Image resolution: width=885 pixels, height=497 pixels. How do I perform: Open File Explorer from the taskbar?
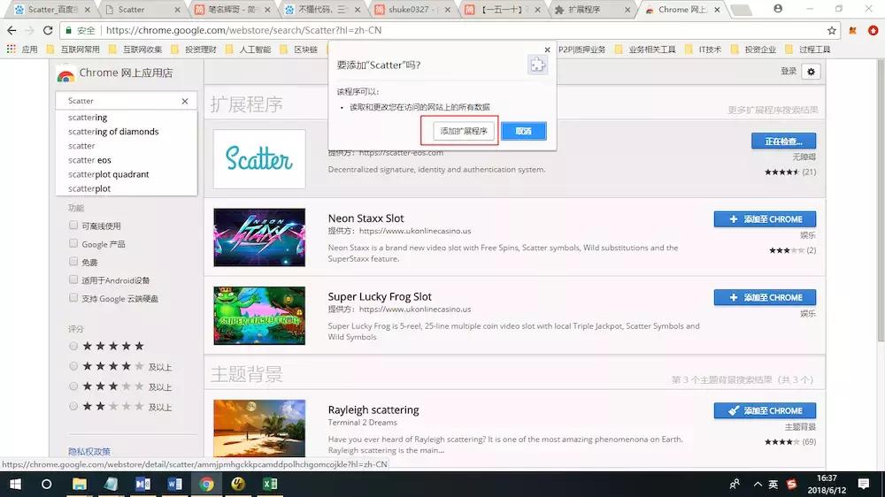click(x=79, y=484)
